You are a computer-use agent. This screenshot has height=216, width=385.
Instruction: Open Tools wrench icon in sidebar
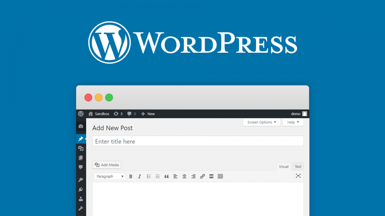click(x=81, y=208)
